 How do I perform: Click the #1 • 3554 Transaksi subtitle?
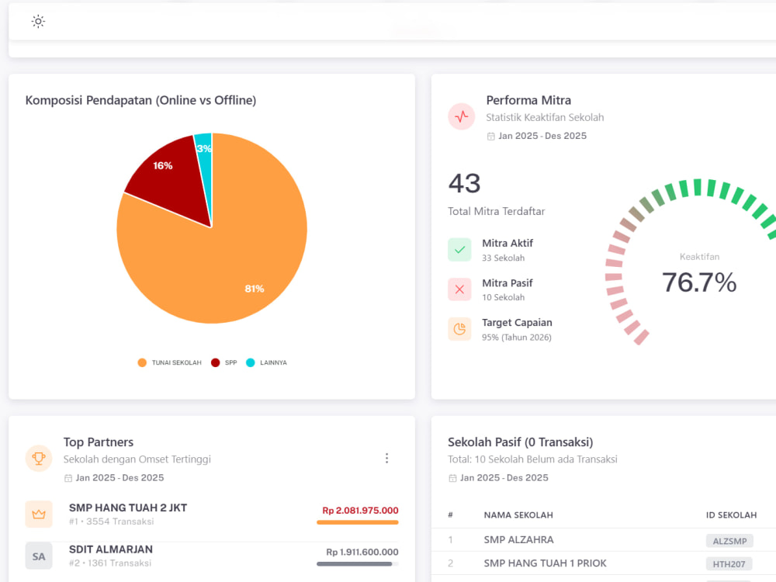(111, 521)
